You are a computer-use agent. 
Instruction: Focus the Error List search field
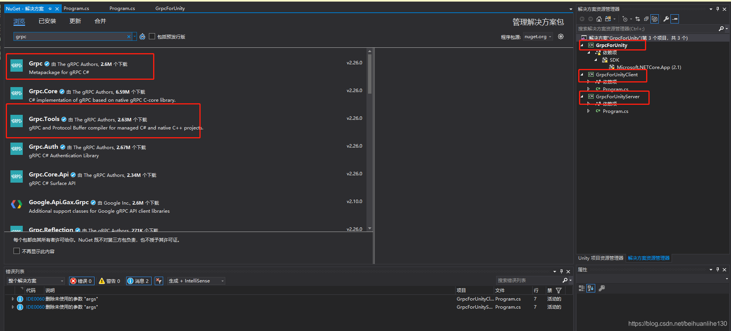click(529, 281)
